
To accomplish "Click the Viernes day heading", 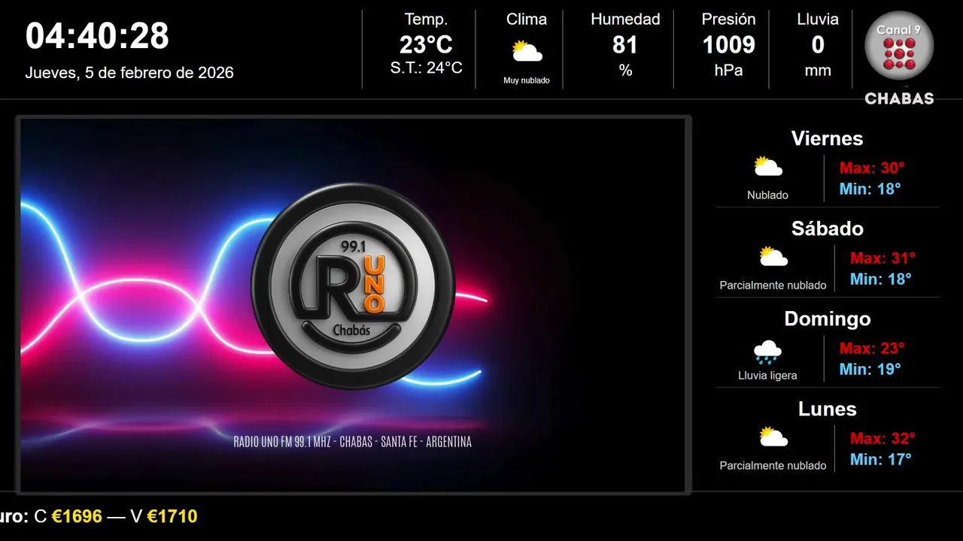I will 827,138.
